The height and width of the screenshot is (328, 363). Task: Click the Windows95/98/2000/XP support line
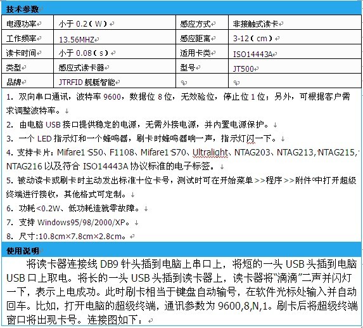pyautogui.click(x=72, y=223)
